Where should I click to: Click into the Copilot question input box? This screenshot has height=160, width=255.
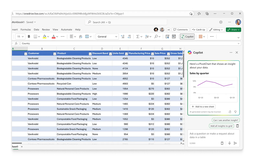click(x=212, y=135)
